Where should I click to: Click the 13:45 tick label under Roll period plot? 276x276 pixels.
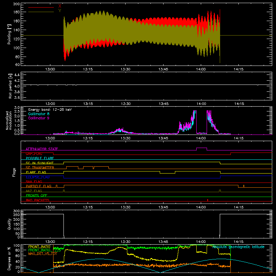(164, 104)
